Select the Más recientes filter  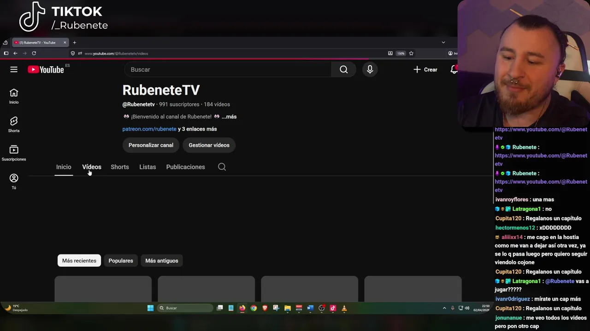[79, 261]
